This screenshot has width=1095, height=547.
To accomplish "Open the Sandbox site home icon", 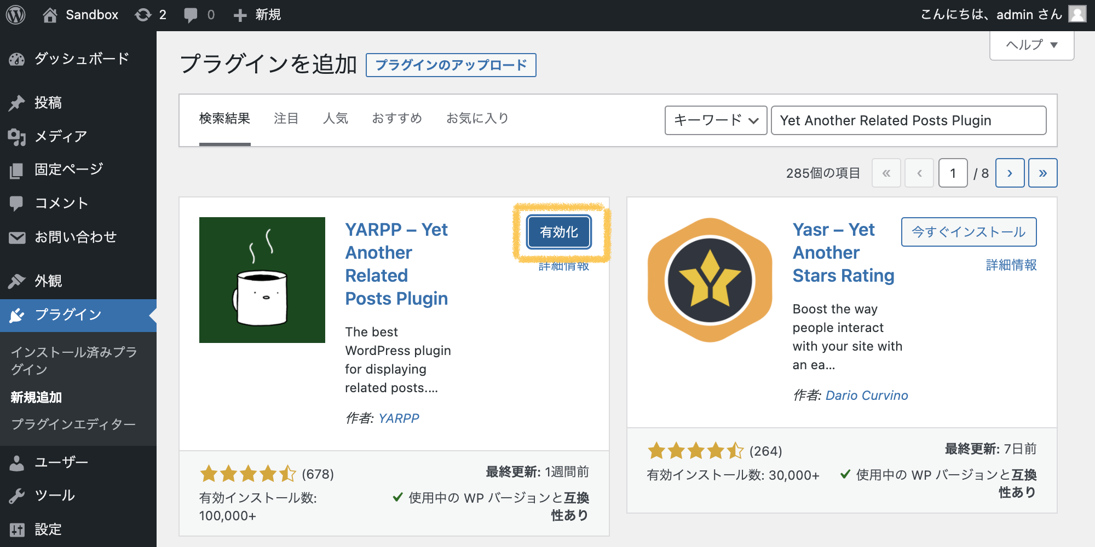I will coord(50,15).
